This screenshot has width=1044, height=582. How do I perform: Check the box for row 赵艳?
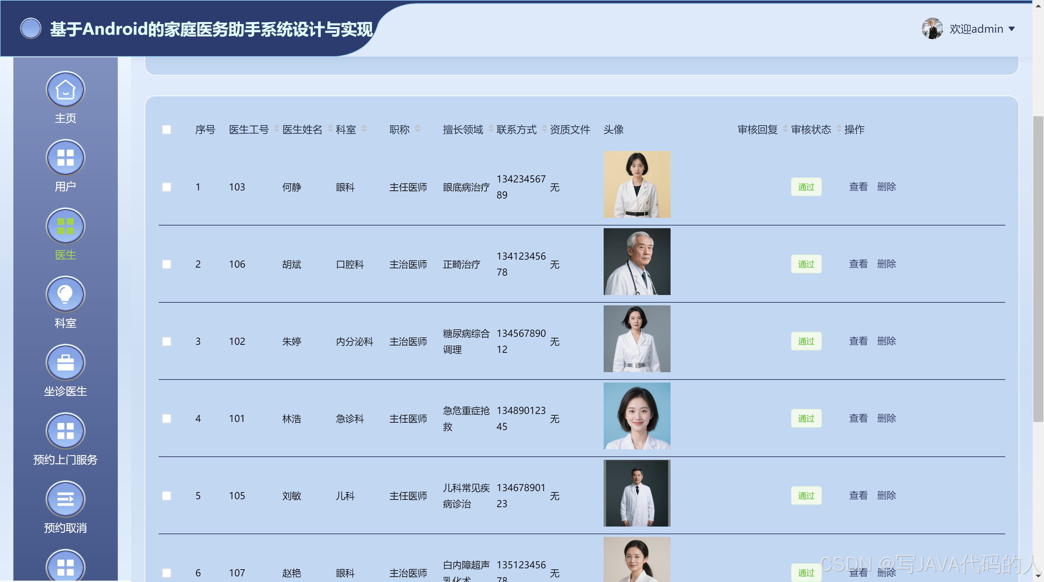pyautogui.click(x=167, y=573)
